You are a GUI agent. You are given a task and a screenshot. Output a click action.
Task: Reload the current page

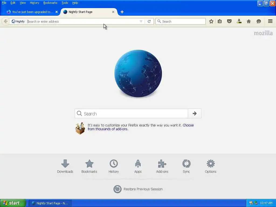pyautogui.click(x=149, y=22)
